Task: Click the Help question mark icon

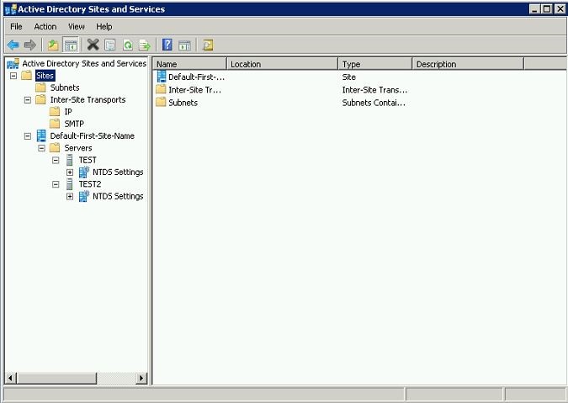Action: pyautogui.click(x=167, y=45)
